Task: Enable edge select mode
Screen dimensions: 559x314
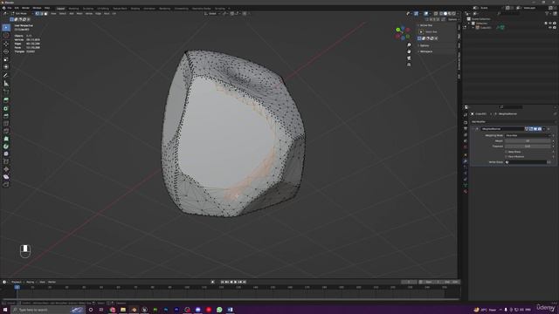Action: [x=41, y=14]
